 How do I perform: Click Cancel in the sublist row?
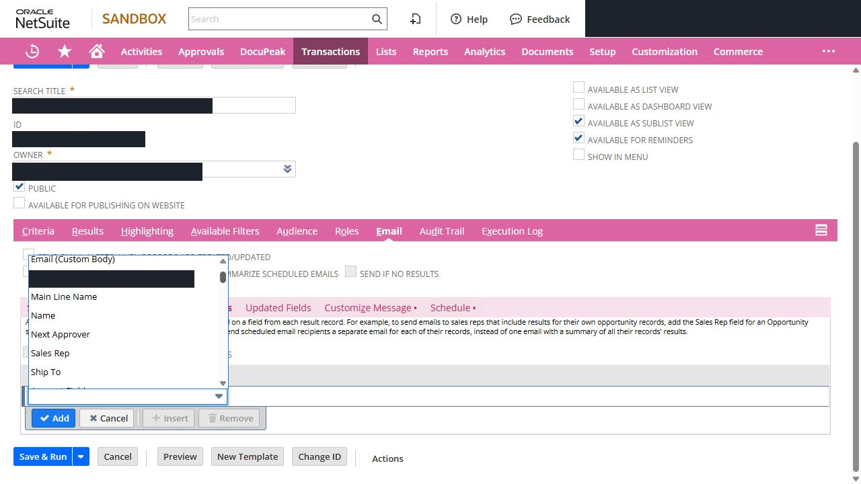(107, 418)
